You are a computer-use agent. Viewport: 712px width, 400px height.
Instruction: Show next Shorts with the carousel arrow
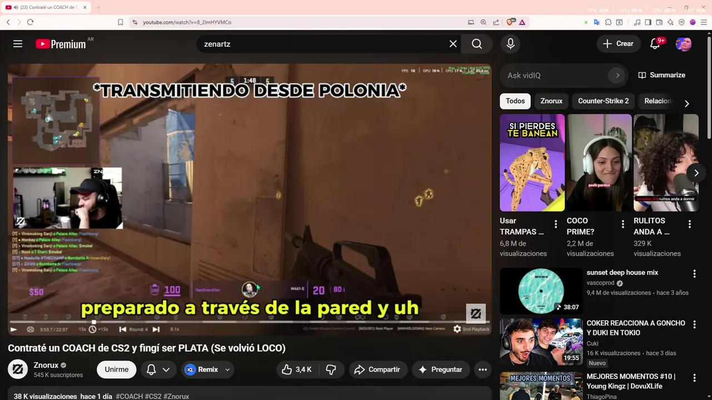tap(696, 173)
